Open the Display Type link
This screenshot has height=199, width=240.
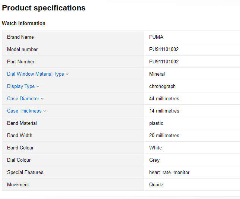(x=21, y=86)
